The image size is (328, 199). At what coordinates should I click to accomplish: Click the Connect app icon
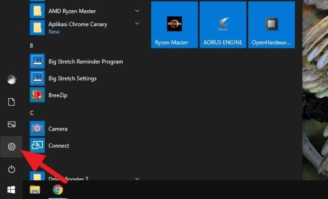(x=37, y=145)
